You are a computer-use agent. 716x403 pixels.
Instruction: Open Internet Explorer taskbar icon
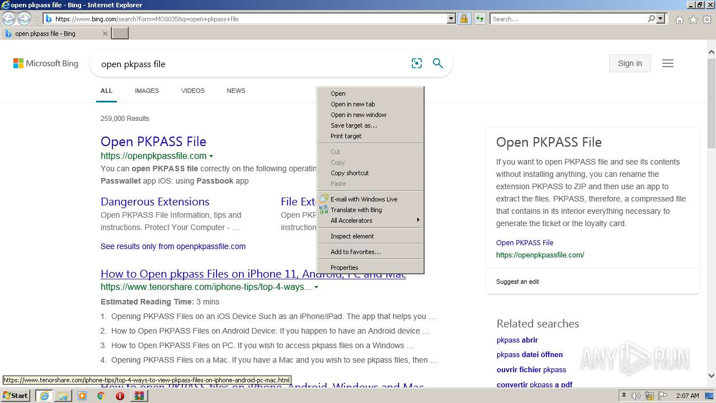click(44, 396)
